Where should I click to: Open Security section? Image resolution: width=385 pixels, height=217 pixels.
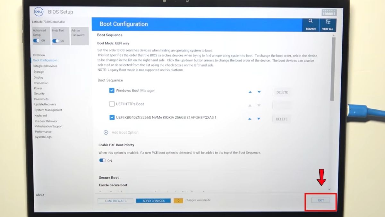point(39,94)
